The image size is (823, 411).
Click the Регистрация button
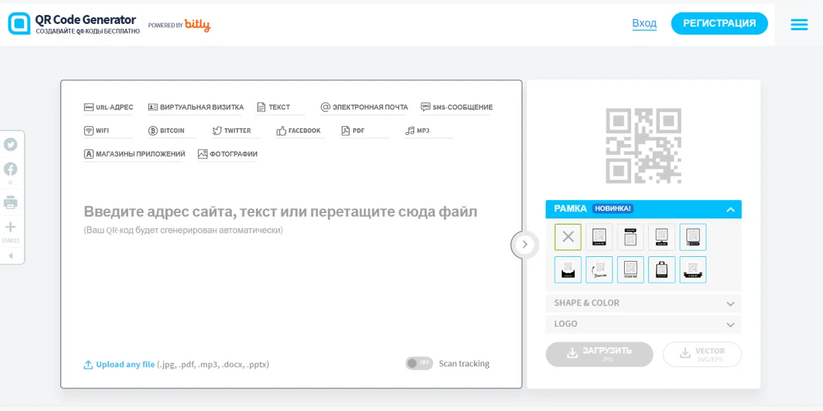(x=719, y=23)
